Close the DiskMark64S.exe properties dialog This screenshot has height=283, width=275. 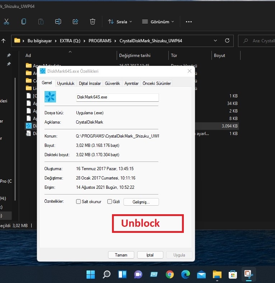pos(190,71)
